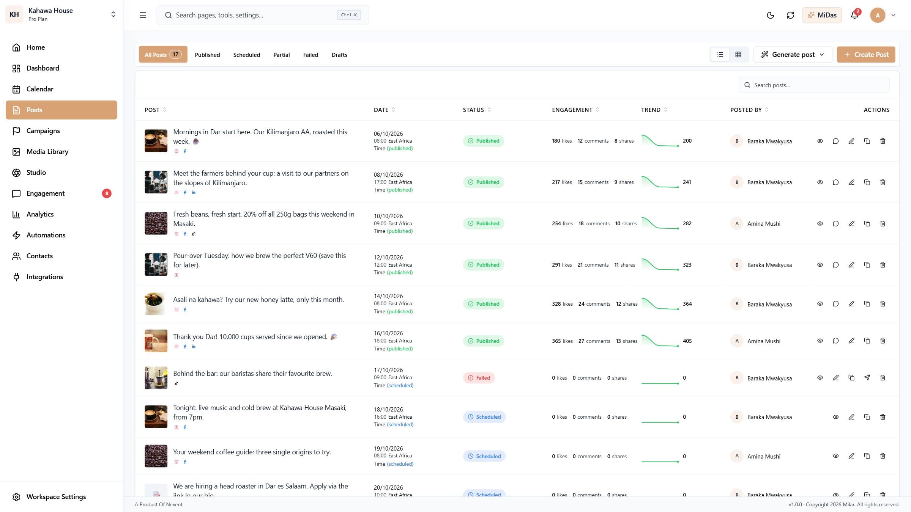Open notifications bell

click(854, 15)
